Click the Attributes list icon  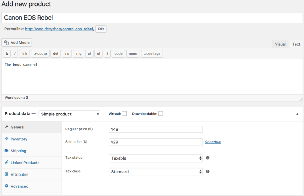pos(7,174)
